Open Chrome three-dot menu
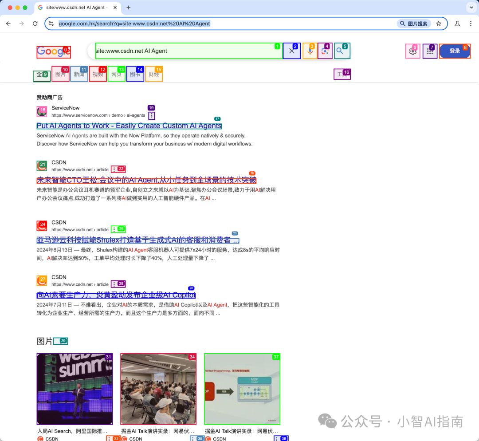The width and height of the screenshot is (479, 441). 471,24
